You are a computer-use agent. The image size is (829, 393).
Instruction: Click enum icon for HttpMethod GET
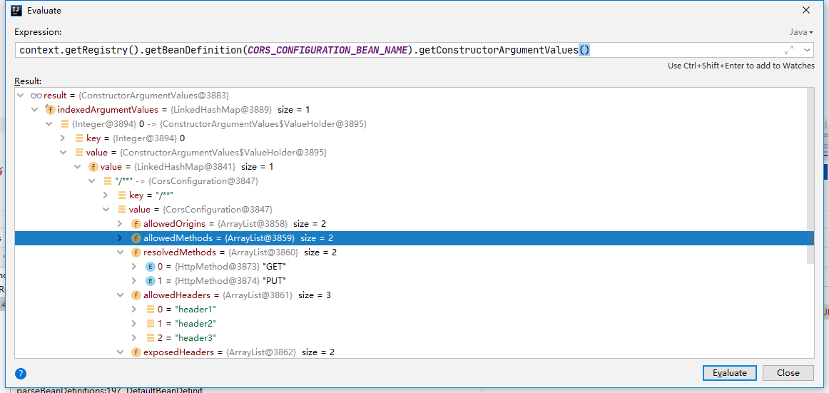click(x=150, y=267)
